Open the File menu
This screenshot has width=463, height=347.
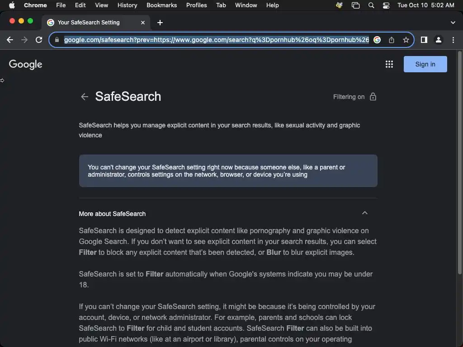pyautogui.click(x=61, y=5)
